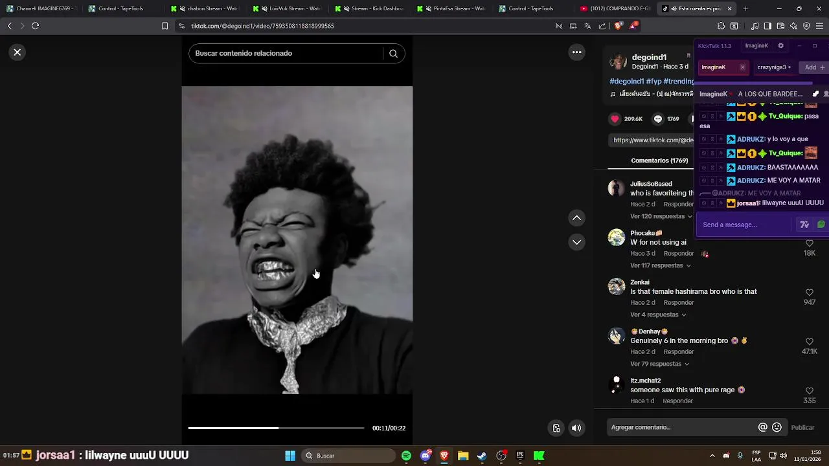Viewport: 829px width, 466px height.
Task: Open the degoind1 profile avatar
Action: coord(618,61)
